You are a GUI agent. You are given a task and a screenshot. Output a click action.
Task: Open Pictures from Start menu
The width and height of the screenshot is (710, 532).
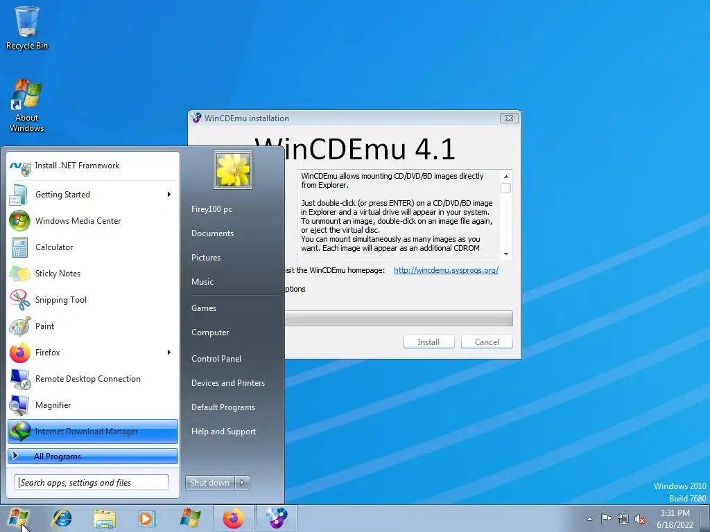point(205,258)
